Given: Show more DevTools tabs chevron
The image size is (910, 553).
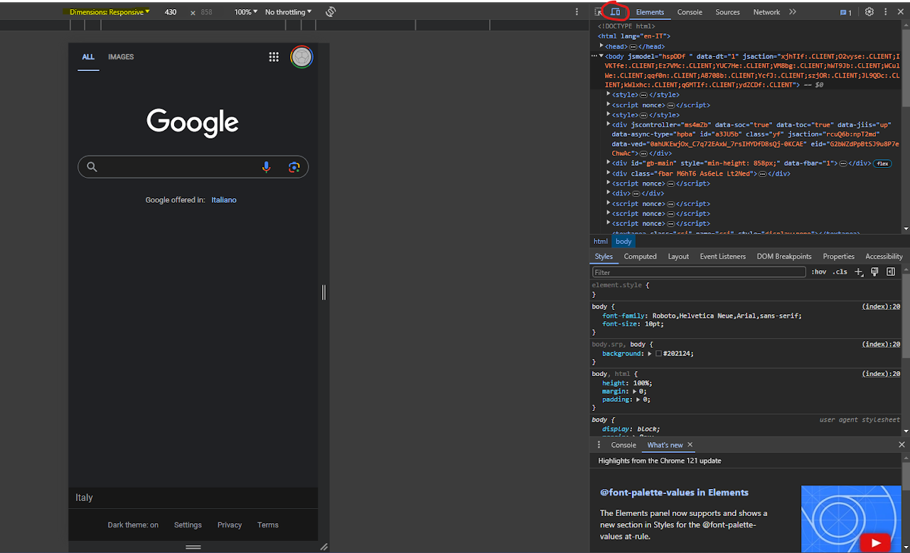Looking at the screenshot, I should pos(793,12).
